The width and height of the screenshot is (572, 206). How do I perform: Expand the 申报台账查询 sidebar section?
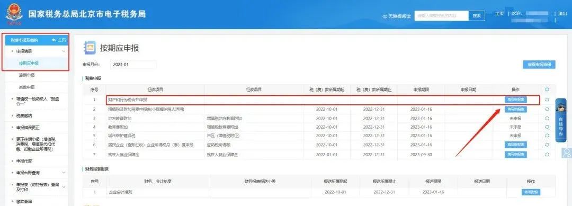(x=64, y=173)
